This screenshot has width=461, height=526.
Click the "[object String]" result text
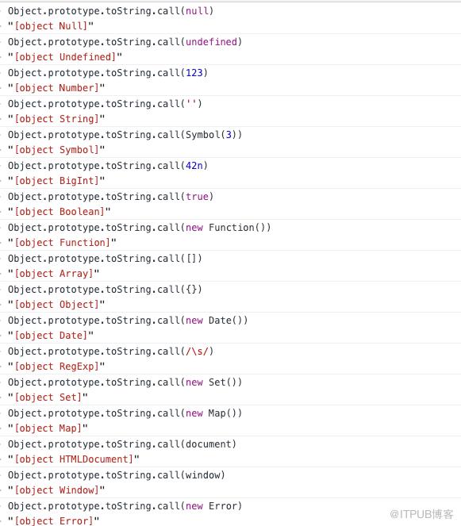(56, 119)
